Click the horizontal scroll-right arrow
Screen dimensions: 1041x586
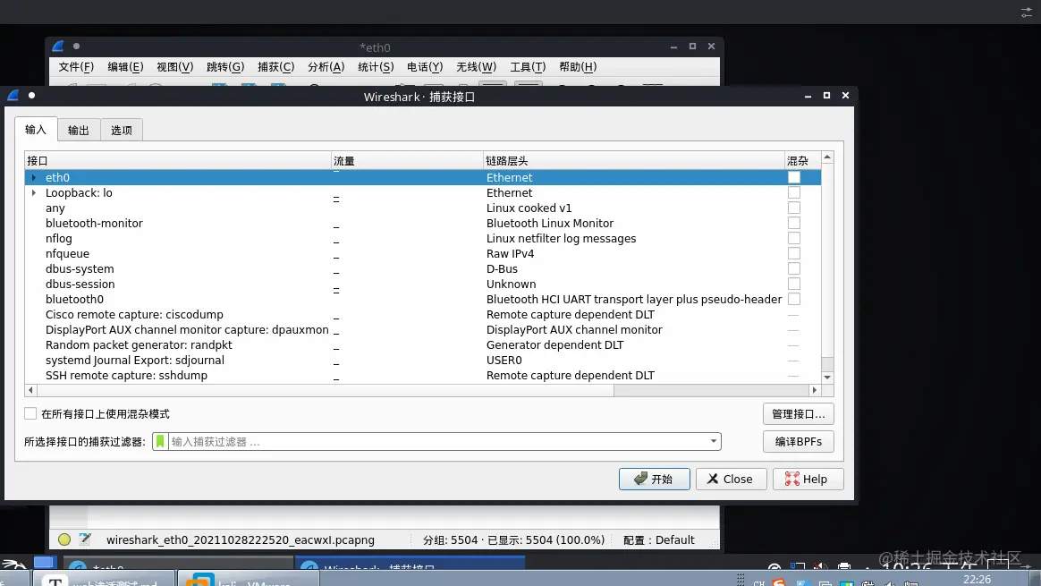815,390
